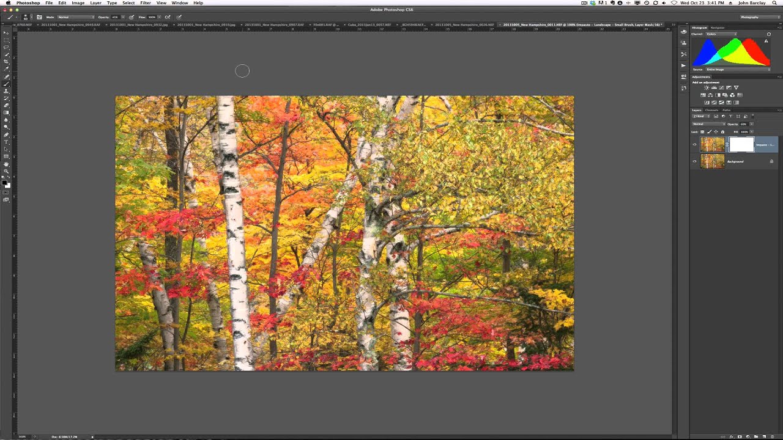The width and height of the screenshot is (783, 440).
Task: Enable airbrush mode in options bar
Action: (x=168, y=17)
